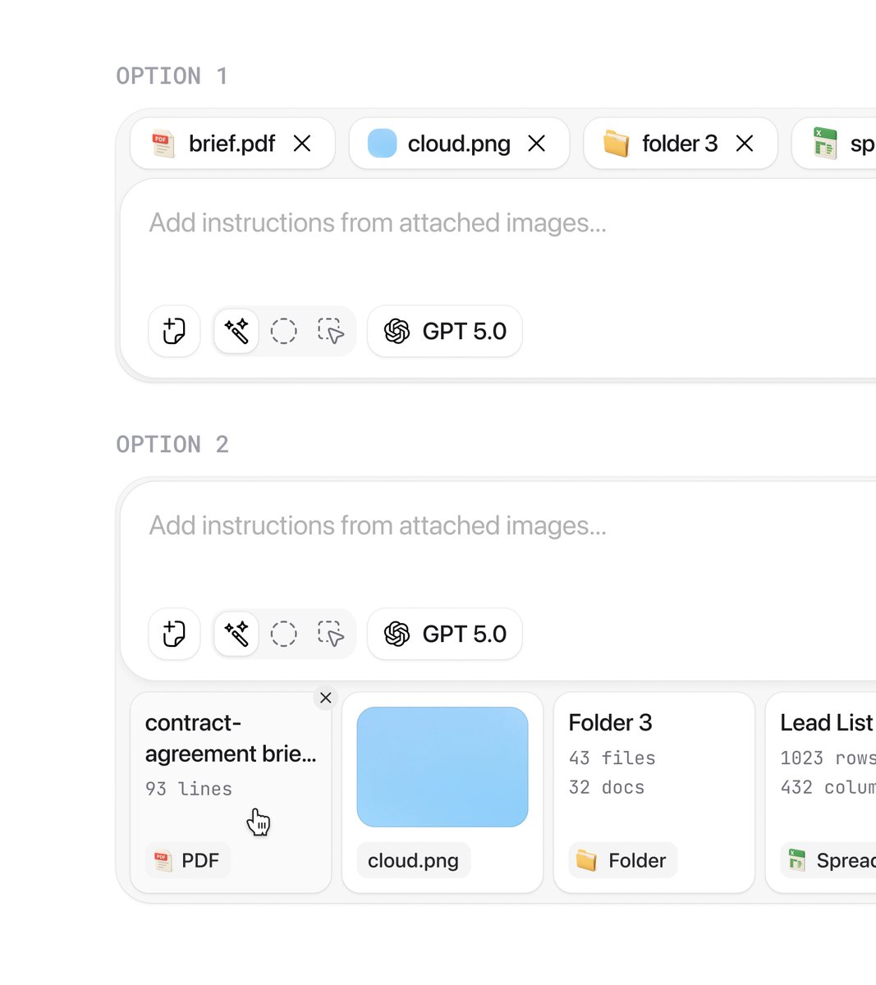
Task: Remove brief.pdf attachment in Option 1
Action: [302, 144]
